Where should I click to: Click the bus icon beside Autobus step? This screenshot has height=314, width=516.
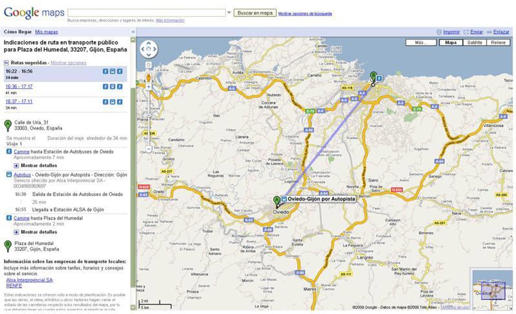(9, 175)
